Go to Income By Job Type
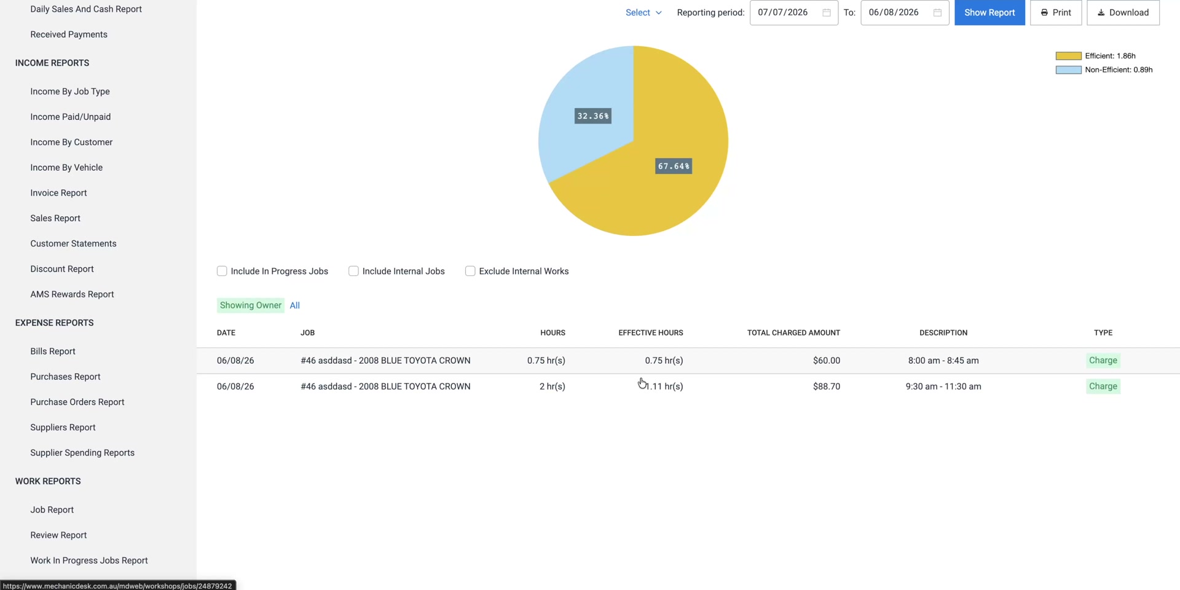This screenshot has width=1180, height=590. click(x=70, y=92)
